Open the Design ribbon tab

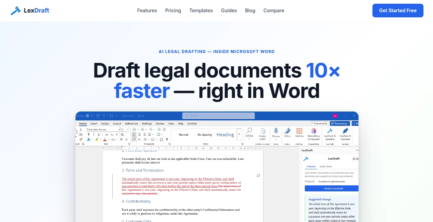point(105,124)
